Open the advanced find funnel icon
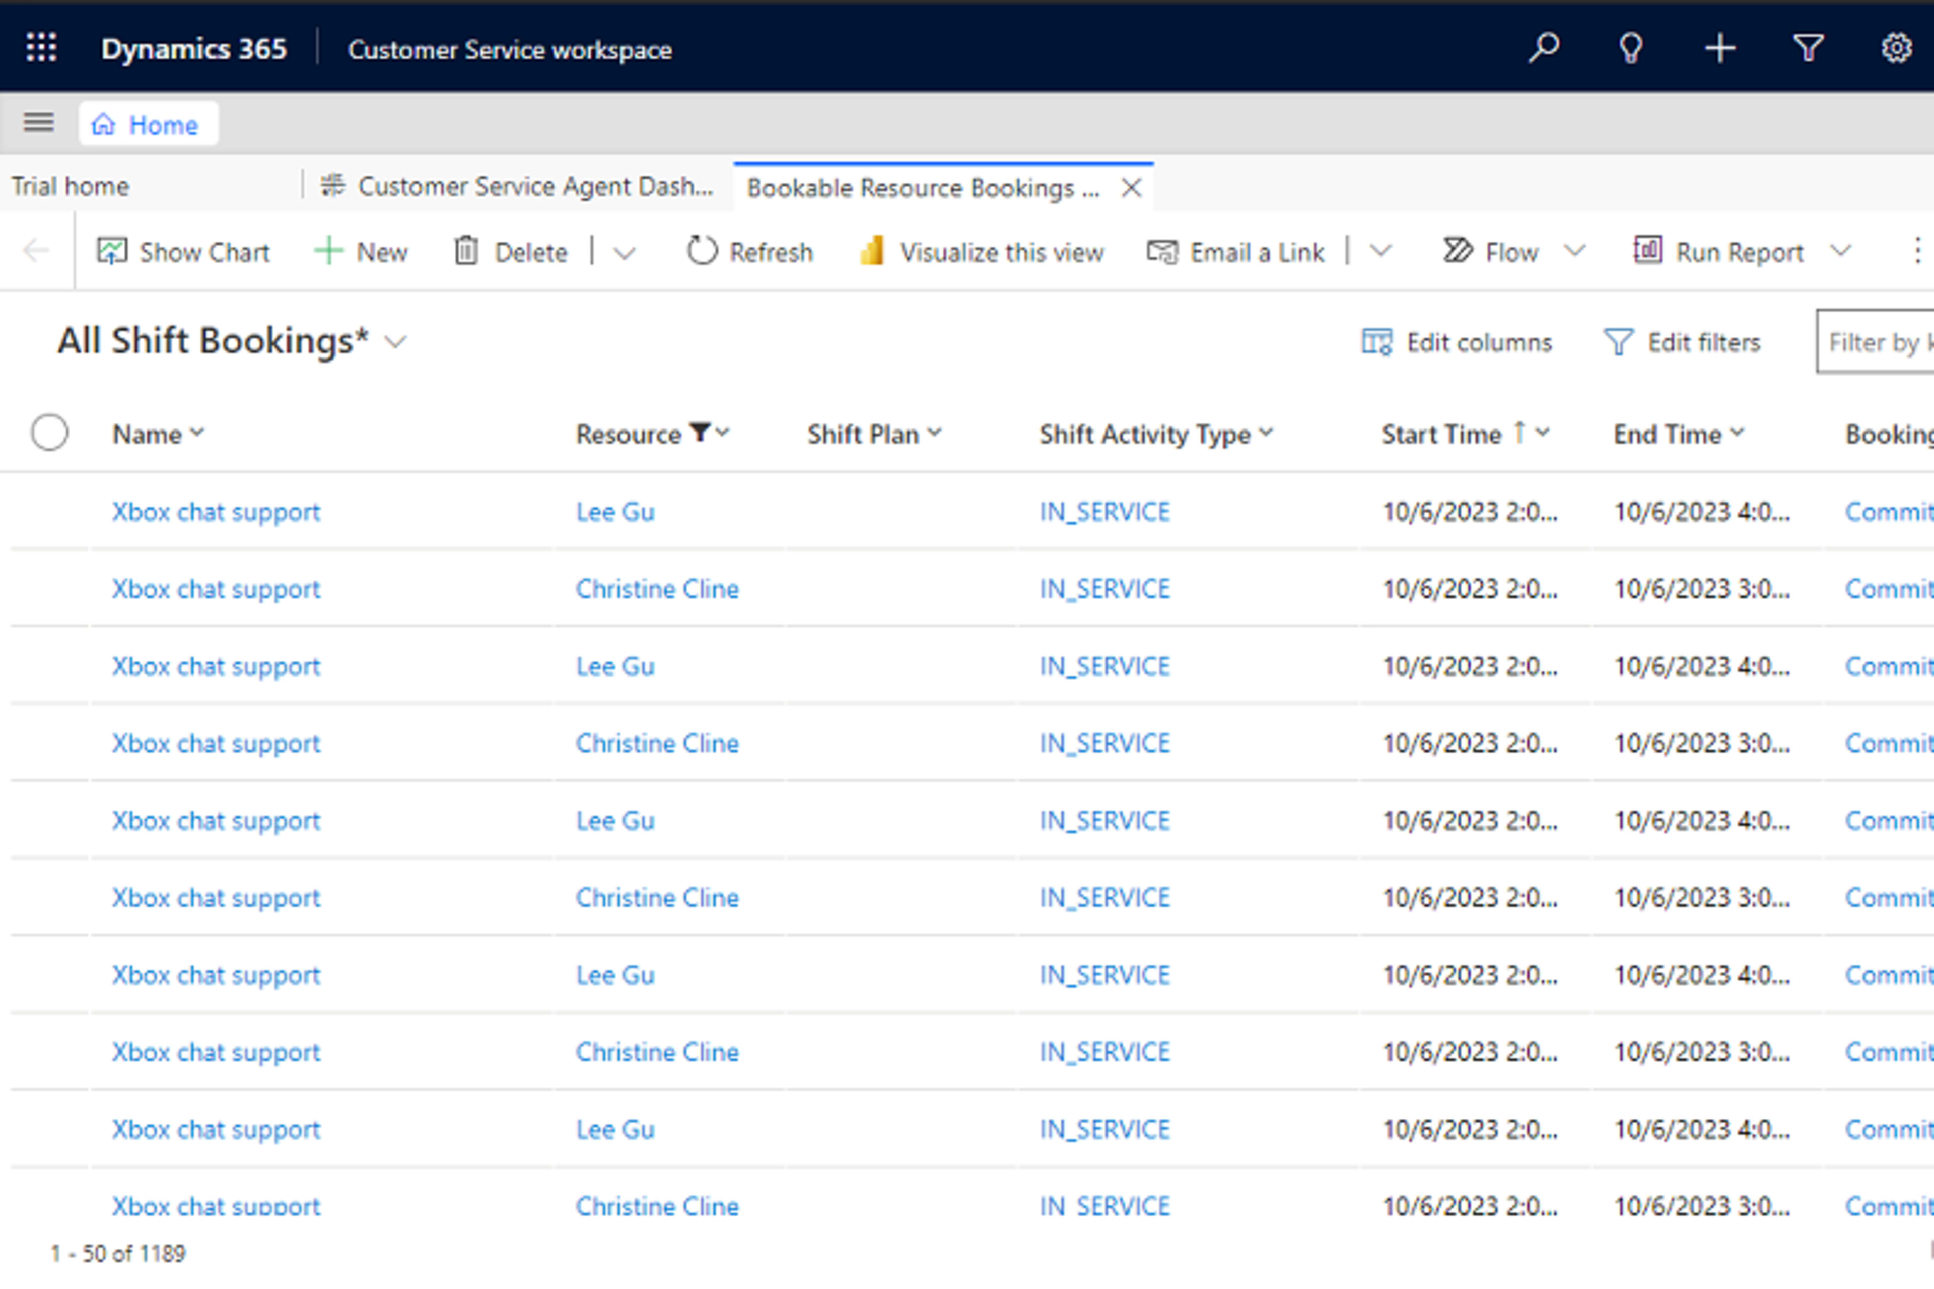The height and width of the screenshot is (1289, 1934). click(1808, 48)
